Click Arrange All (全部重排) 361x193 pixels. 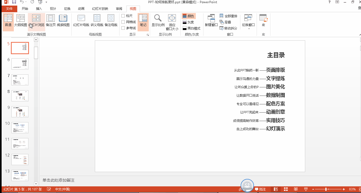pyautogui.click(x=228, y=16)
